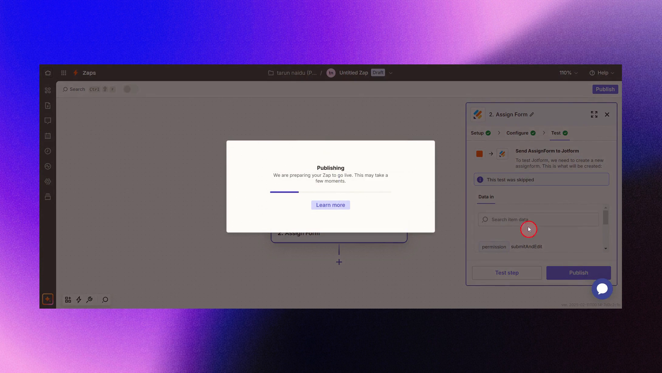This screenshot has height=373, width=662.
Task: Open the magnifier zoom icon in bottom toolbar
Action: (105, 300)
